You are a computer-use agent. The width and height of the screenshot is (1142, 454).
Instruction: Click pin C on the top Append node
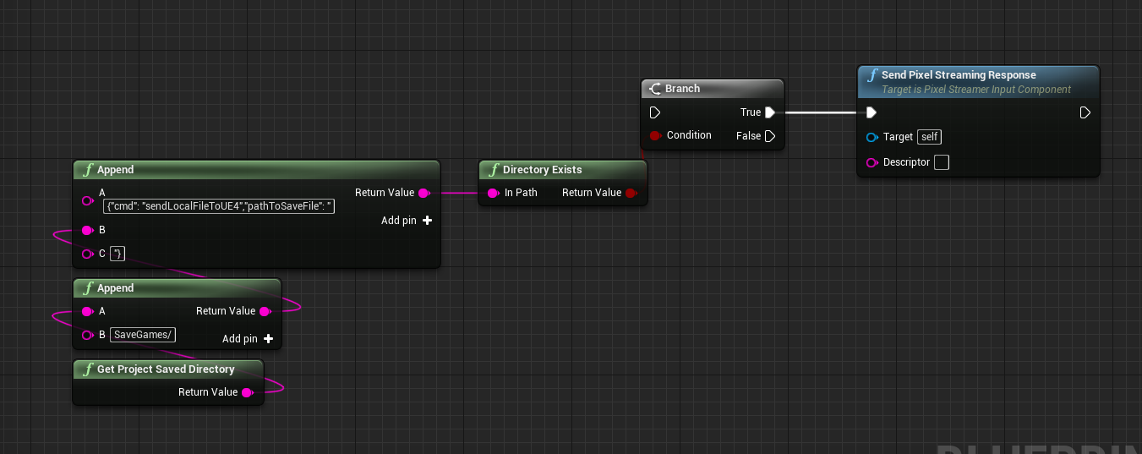88,254
